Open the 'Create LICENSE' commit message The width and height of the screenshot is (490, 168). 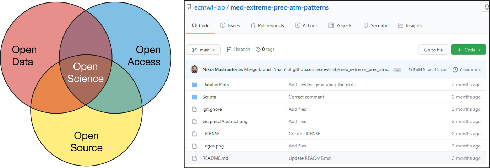click(x=304, y=134)
